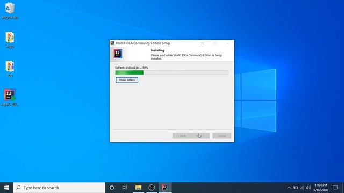This screenshot has height=193, width=344.
Task: Click the IntelliJ logo in setup header
Action: tap(118, 54)
